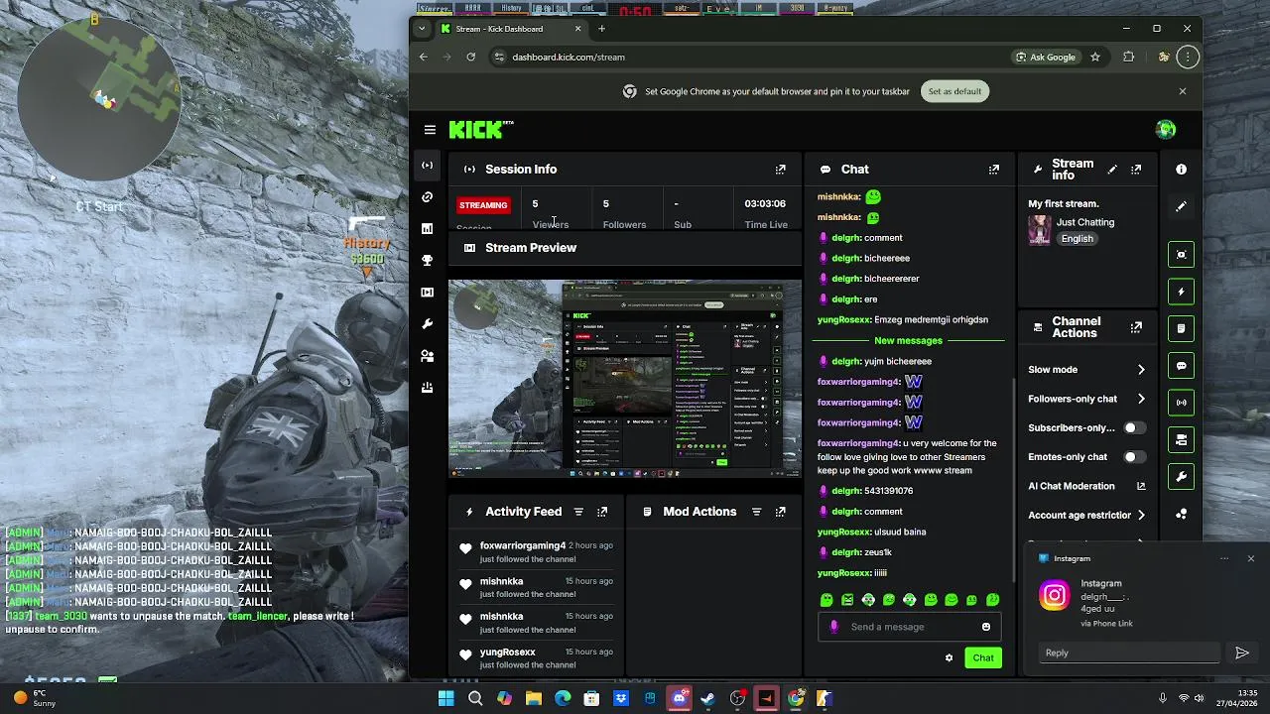Toggle the channel actions widget button
Screen dimensions: 1270x714
(1181, 439)
